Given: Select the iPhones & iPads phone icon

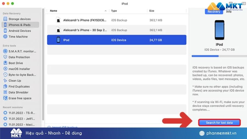Looking at the screenshot, I should point(5,25).
